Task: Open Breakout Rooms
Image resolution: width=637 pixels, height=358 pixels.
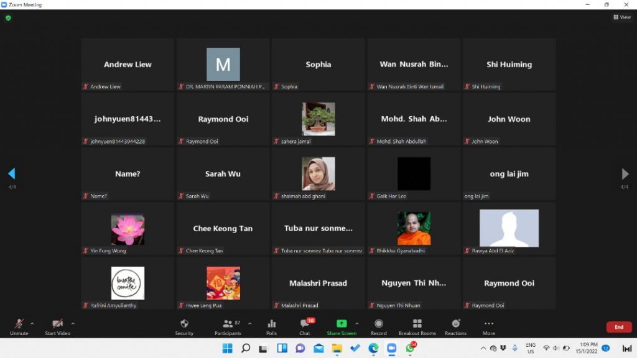Action: (417, 327)
